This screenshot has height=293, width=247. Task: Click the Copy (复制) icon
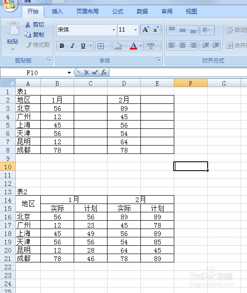pos(28,35)
